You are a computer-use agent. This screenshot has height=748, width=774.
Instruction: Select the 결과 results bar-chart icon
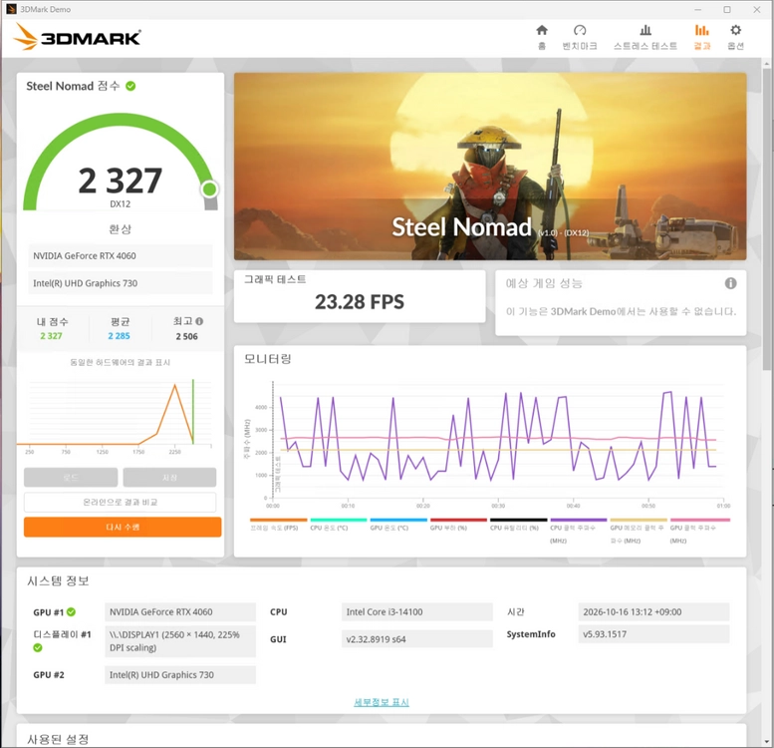(701, 31)
